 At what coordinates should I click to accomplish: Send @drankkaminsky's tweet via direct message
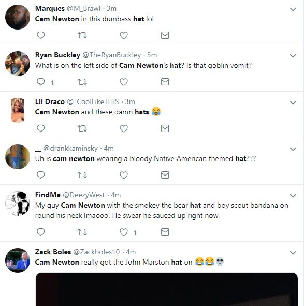point(165,175)
